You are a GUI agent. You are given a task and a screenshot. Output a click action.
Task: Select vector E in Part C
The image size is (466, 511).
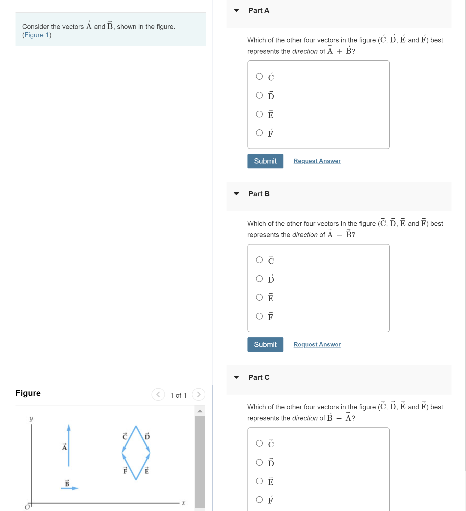(x=259, y=481)
